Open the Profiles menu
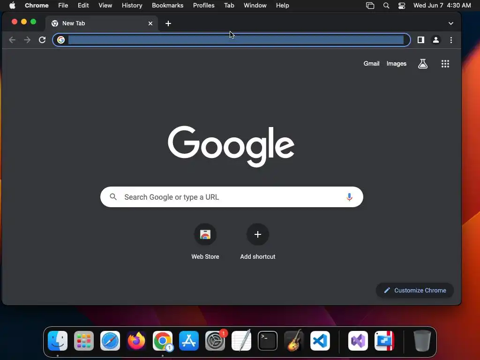The height and width of the screenshot is (360, 480). (204, 6)
